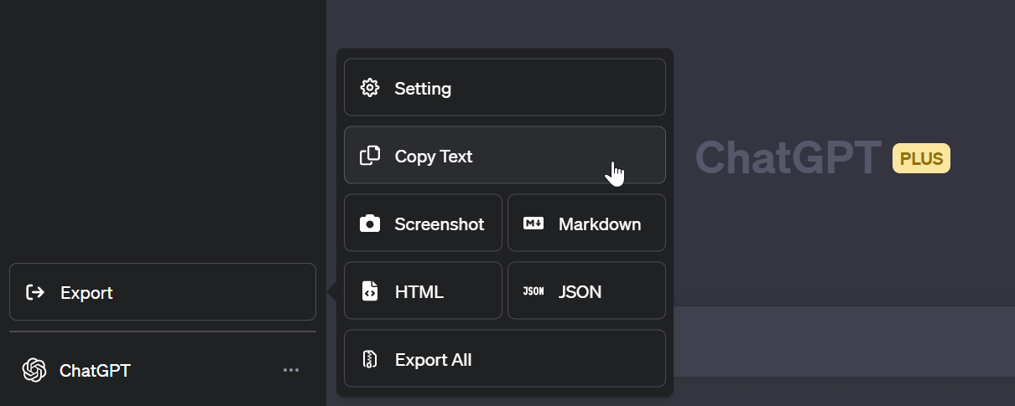The height and width of the screenshot is (406, 1015).
Task: Click the Markdown logo icon
Action: pyautogui.click(x=534, y=224)
